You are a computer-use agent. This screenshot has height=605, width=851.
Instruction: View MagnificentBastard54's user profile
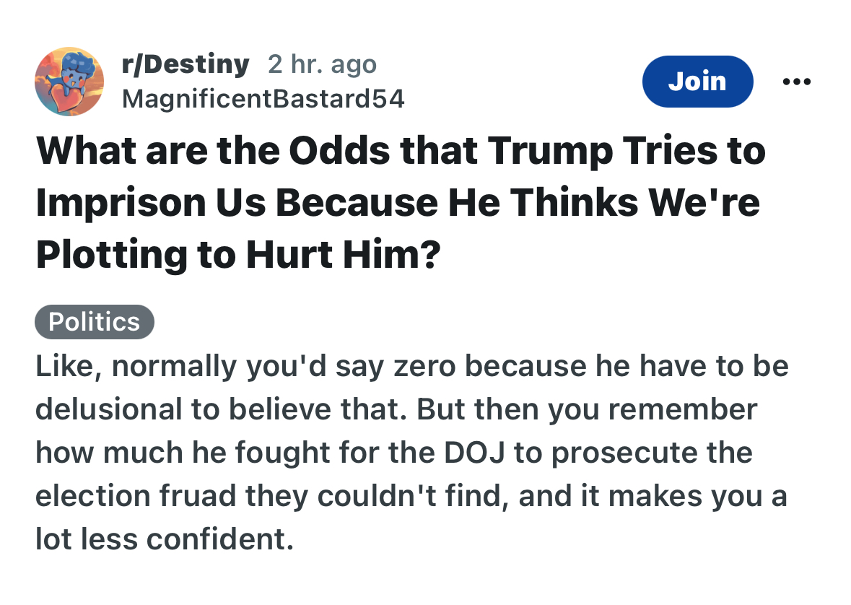(263, 98)
